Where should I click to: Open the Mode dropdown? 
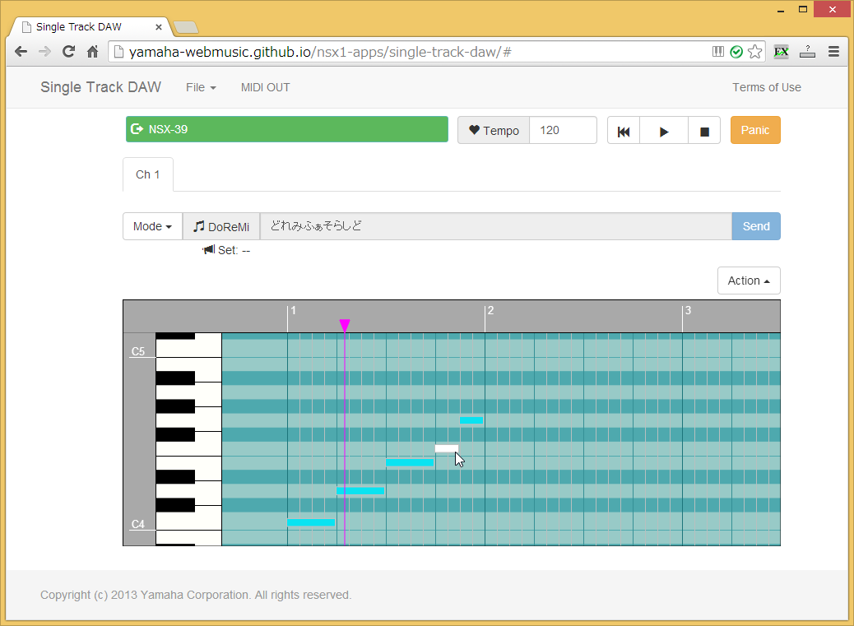(152, 226)
